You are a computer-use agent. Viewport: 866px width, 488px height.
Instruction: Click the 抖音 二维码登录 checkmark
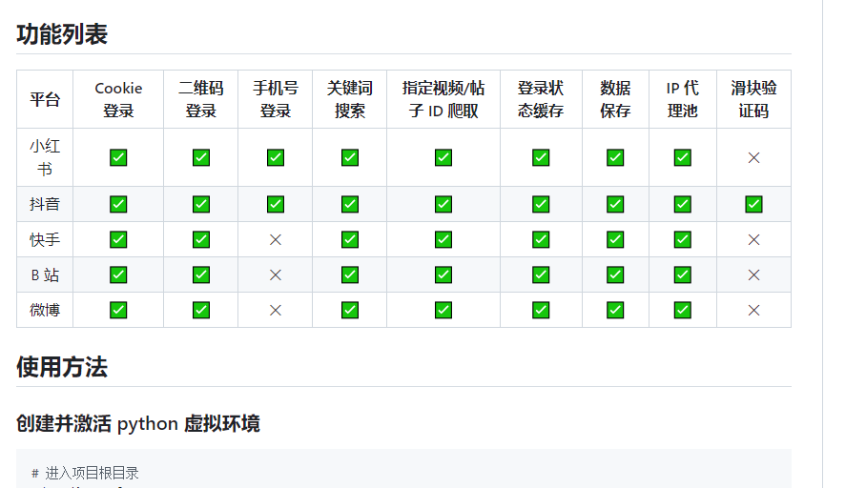coord(200,204)
